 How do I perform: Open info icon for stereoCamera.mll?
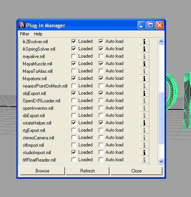tap(144, 138)
